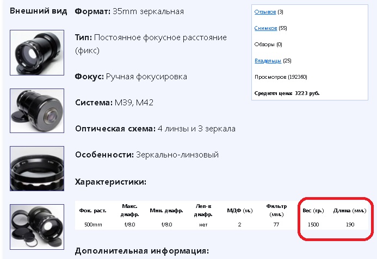Click the Характеристики heading
This screenshot has height=259, width=377.
pyautogui.click(x=110, y=182)
